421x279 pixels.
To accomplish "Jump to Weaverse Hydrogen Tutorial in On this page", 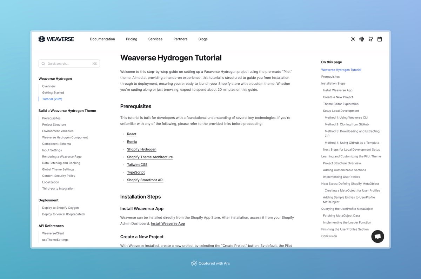I will [341, 70].
